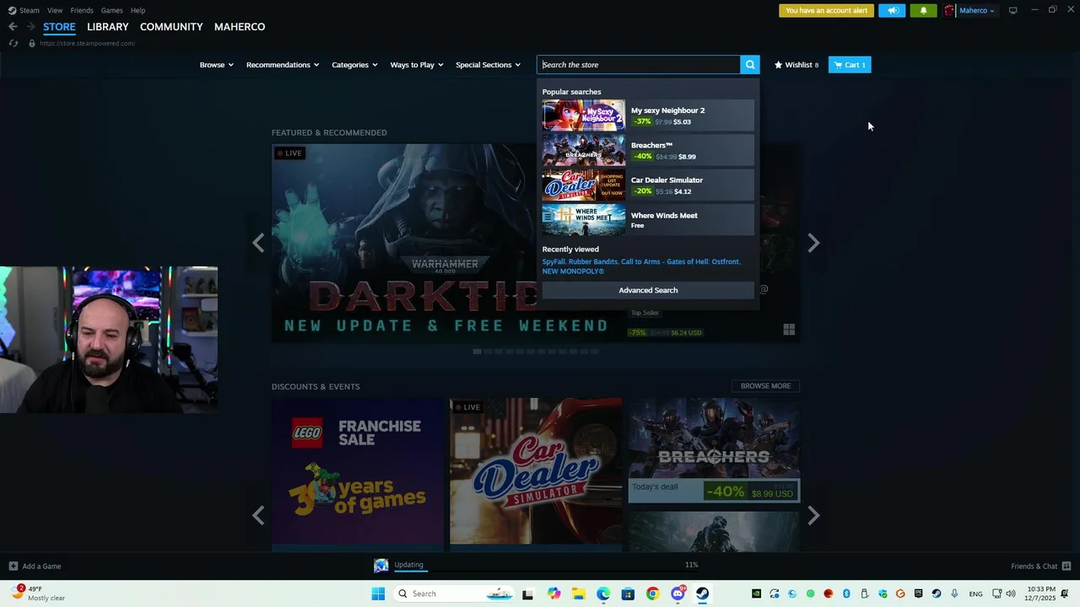Viewport: 1080px width, 607px height.
Task: Open Discord from the taskbar
Action: point(678,594)
